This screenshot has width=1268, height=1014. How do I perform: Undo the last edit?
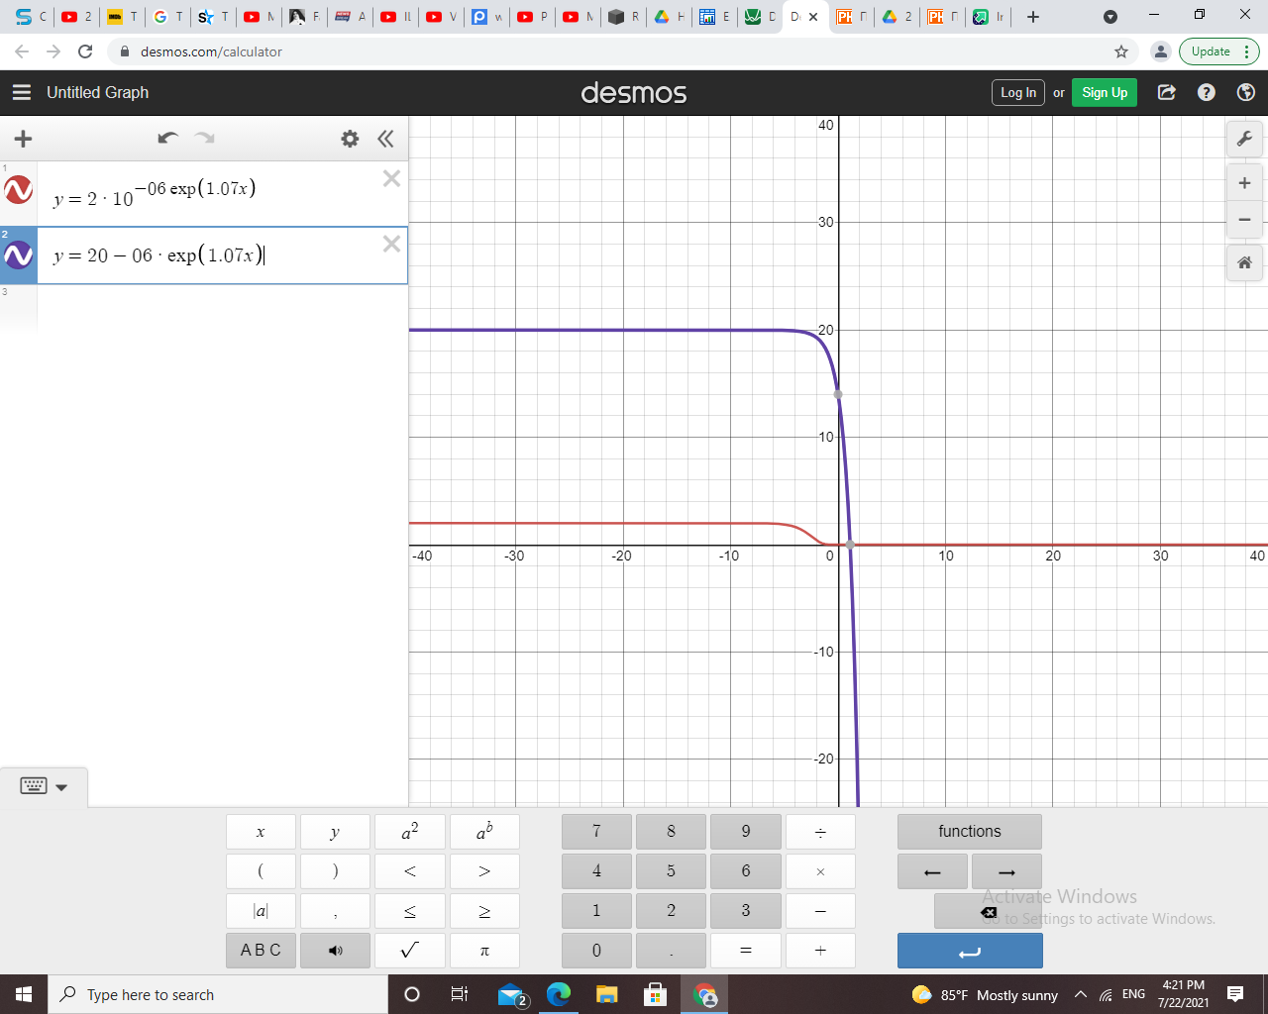167,139
